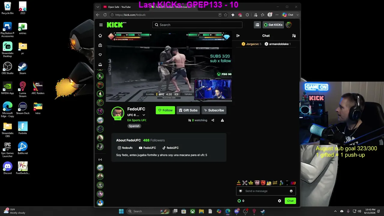Expand the Copilot Chat dropdown arrow
384x216 pixels.
click(297, 15)
